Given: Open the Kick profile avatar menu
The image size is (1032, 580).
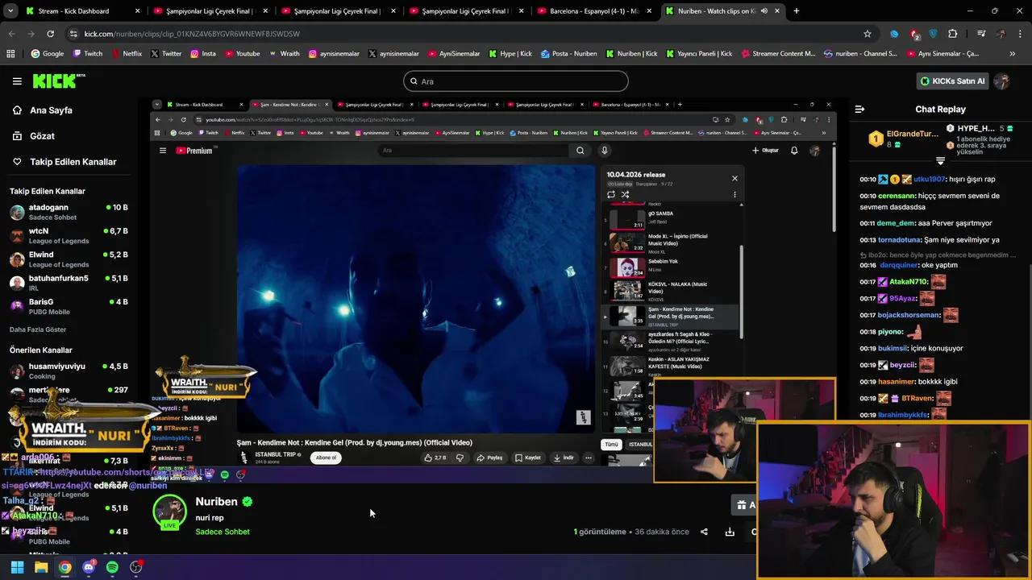Looking at the screenshot, I should [x=1002, y=81].
